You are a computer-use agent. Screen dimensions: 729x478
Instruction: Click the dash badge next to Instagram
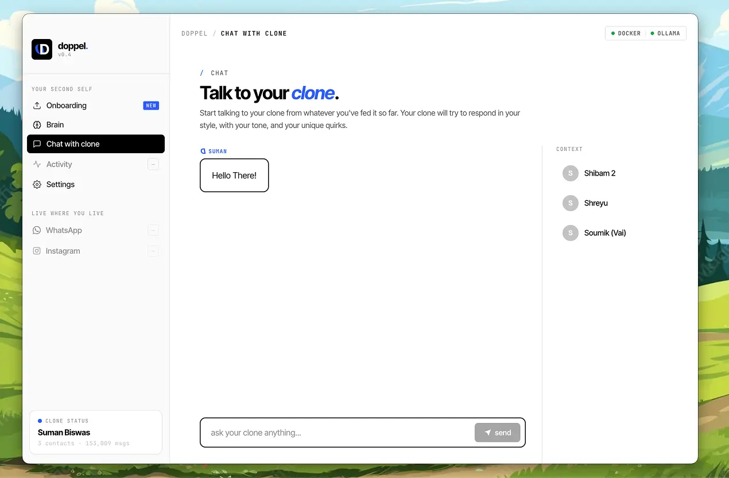pos(153,251)
